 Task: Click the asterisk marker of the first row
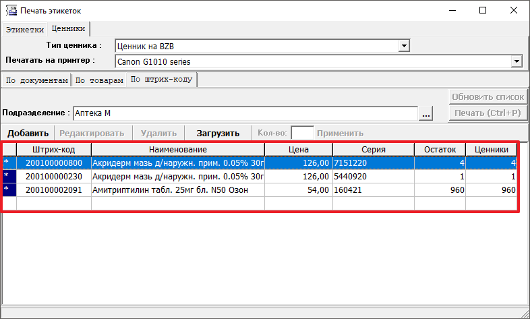(7, 163)
